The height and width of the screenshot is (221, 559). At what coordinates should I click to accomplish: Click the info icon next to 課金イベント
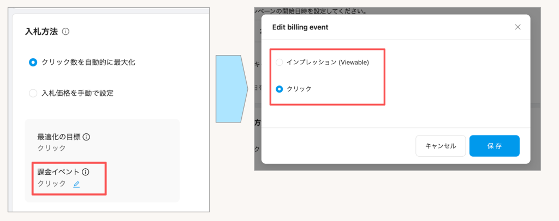coord(86,172)
